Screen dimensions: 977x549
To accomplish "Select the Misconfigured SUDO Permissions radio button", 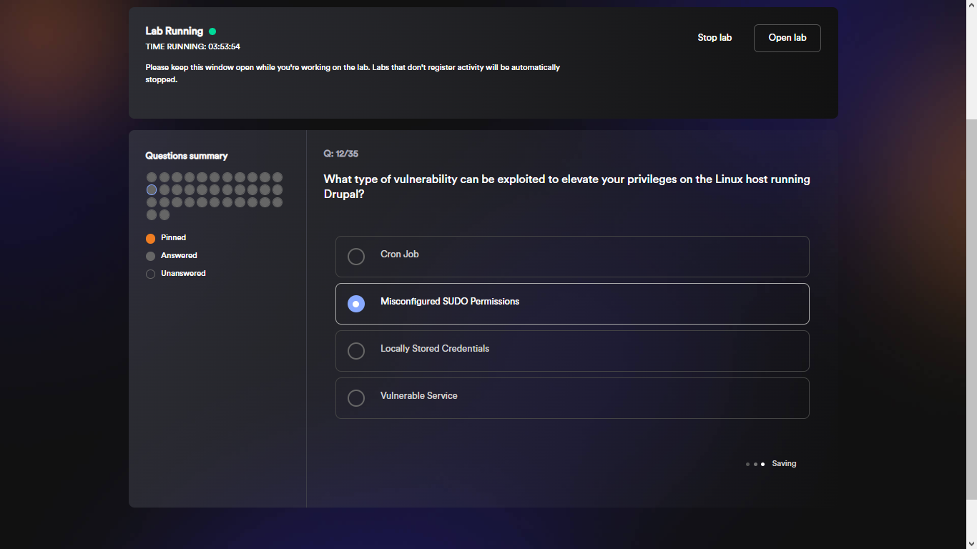I will [x=356, y=304].
